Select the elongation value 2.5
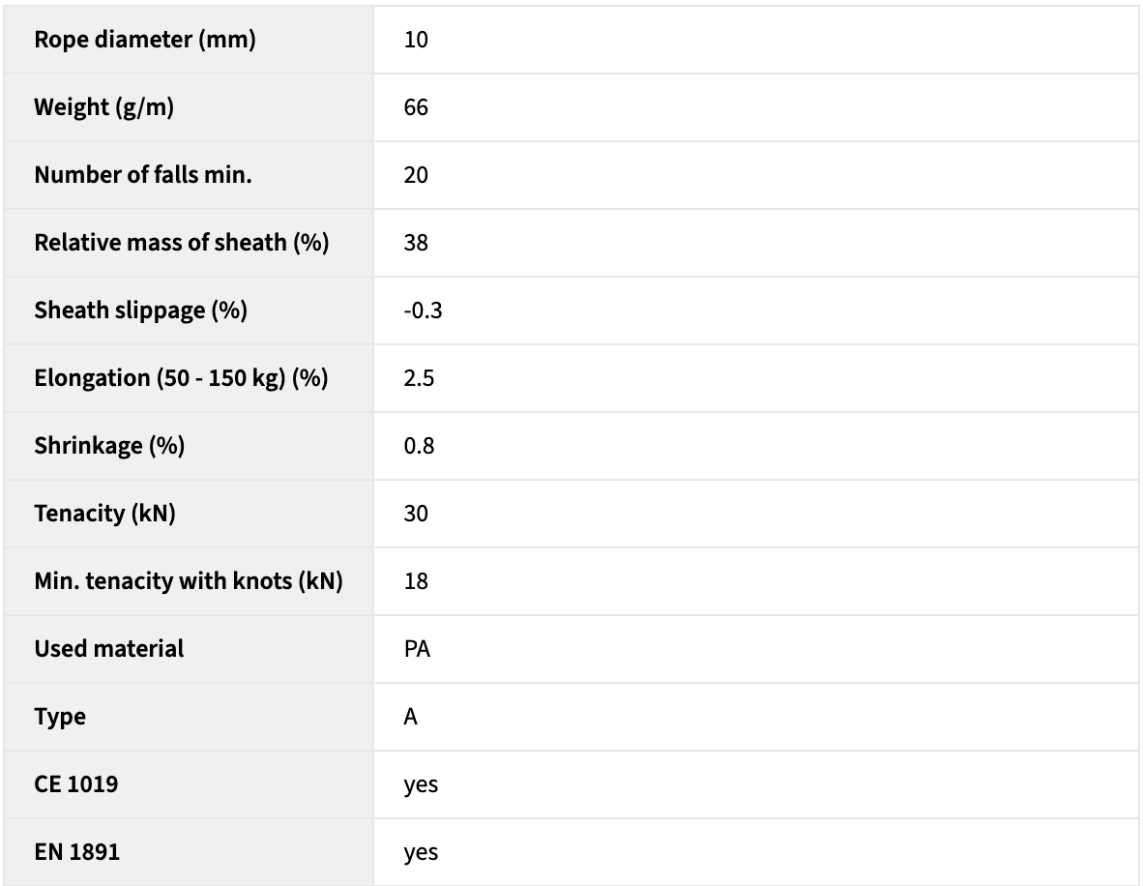1143x886 pixels. [x=419, y=378]
